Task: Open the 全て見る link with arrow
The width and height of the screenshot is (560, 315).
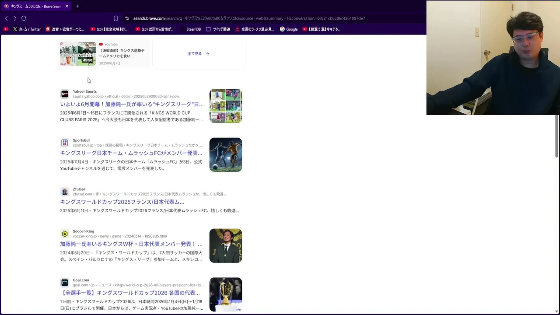Action: tap(199, 54)
